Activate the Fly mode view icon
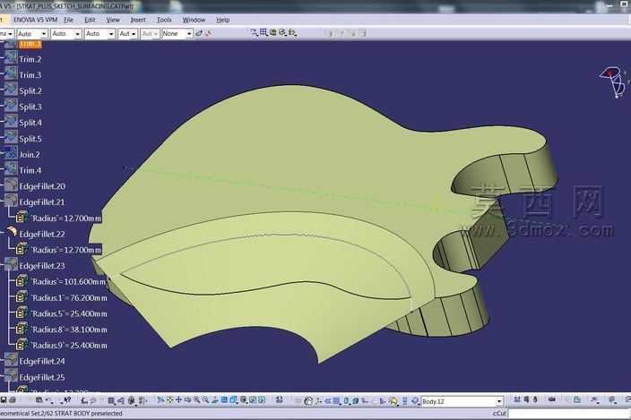 (160, 400)
